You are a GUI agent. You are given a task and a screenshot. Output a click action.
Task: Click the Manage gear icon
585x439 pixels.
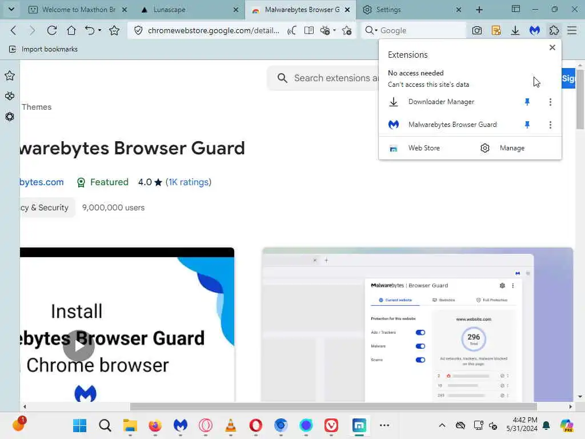point(484,148)
